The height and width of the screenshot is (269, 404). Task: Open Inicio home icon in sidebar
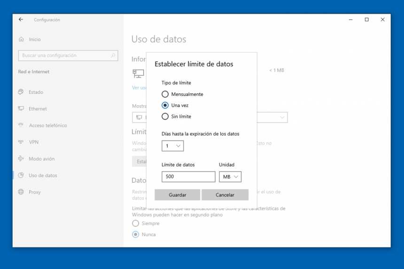21,39
